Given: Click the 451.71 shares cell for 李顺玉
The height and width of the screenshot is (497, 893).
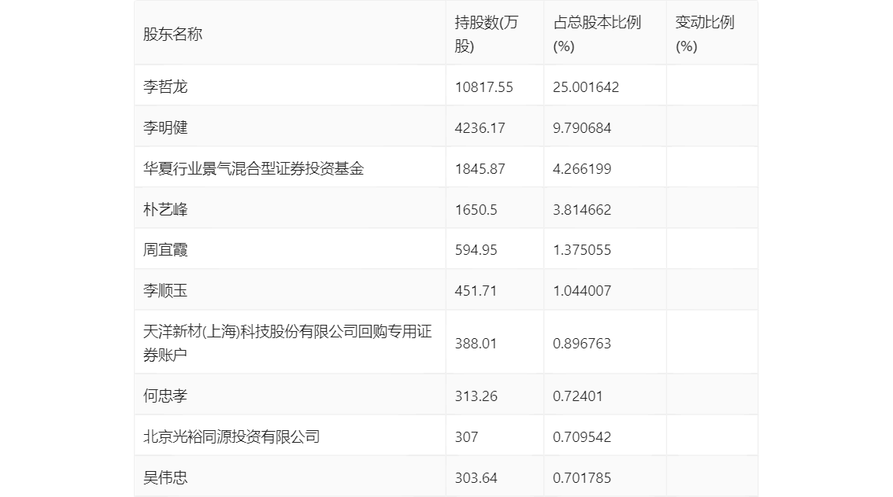Looking at the screenshot, I should tap(476, 291).
